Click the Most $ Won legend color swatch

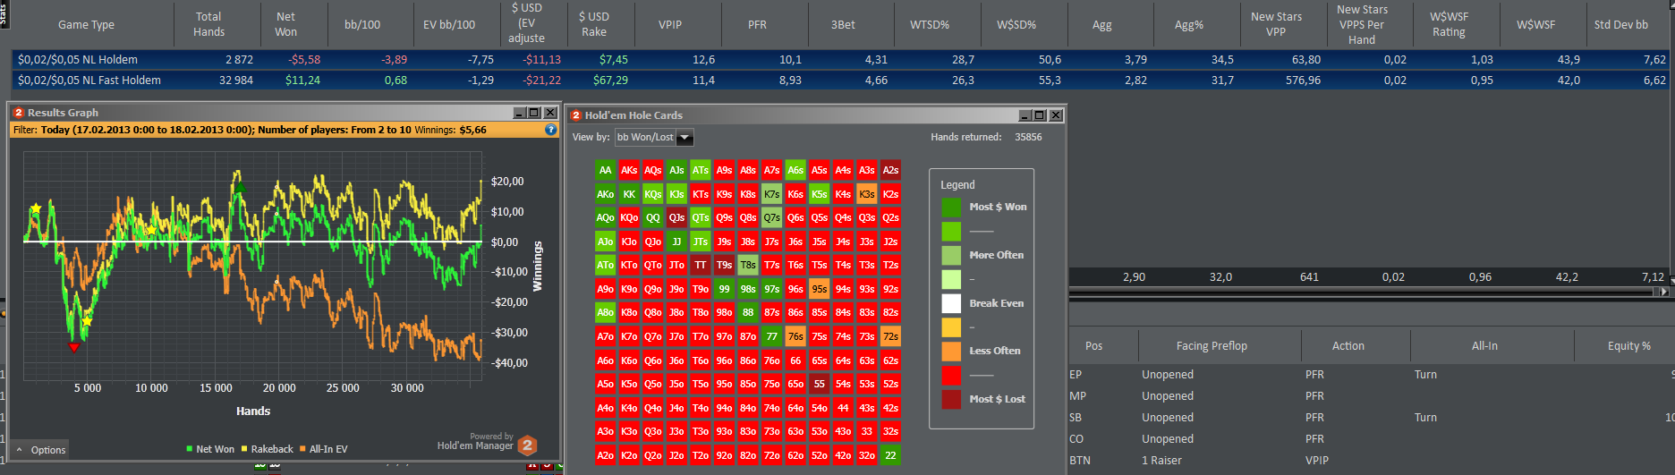click(951, 208)
